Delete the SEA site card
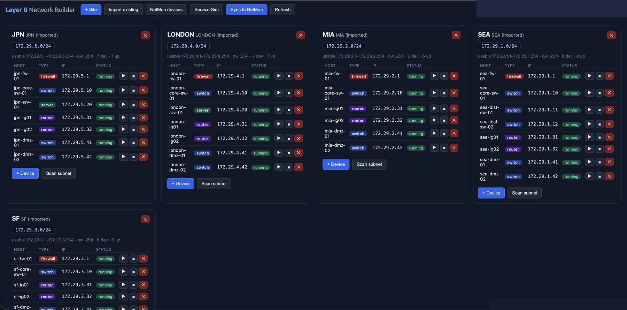627x310 pixels. coord(611,35)
